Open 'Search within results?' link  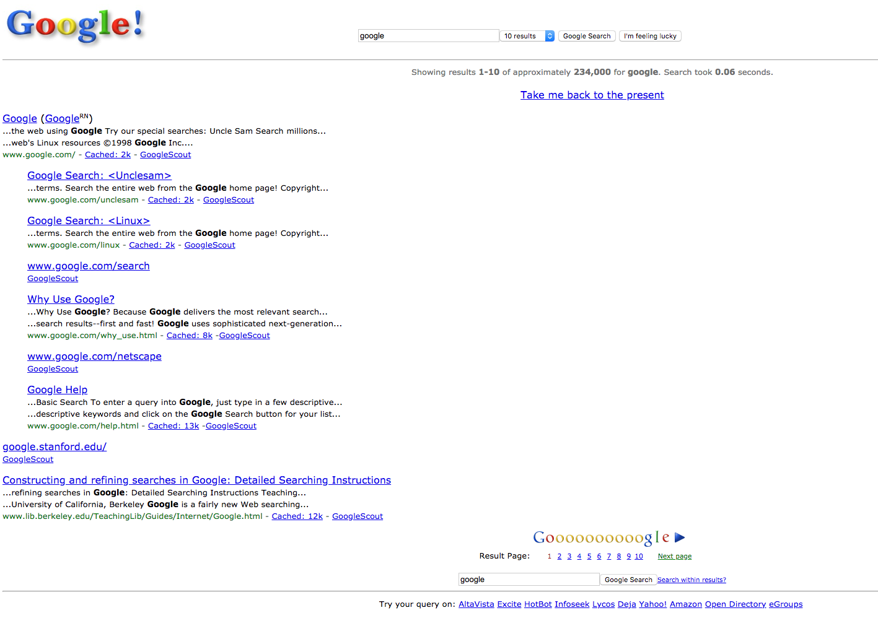click(x=691, y=580)
